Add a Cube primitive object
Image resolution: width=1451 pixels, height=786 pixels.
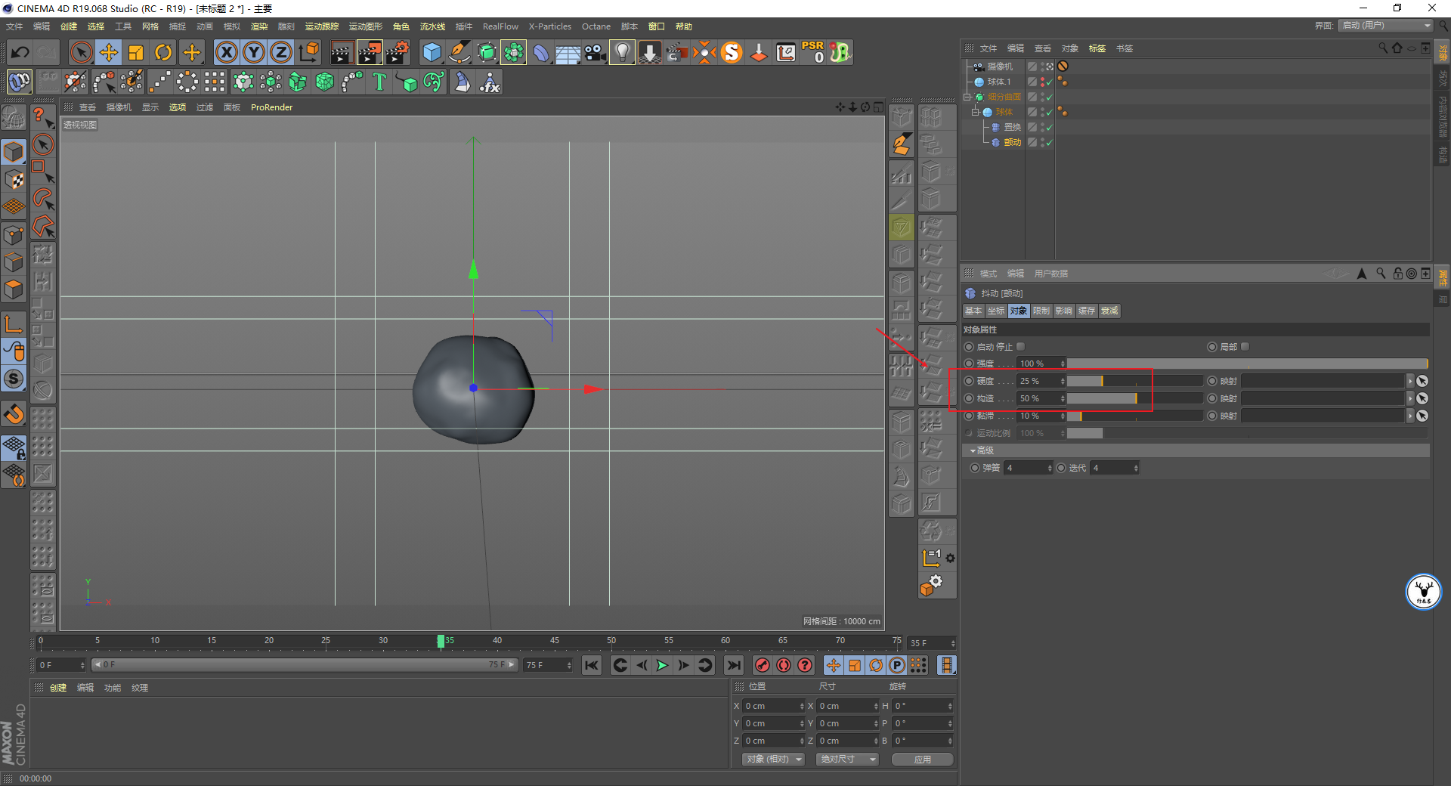pyautogui.click(x=432, y=52)
